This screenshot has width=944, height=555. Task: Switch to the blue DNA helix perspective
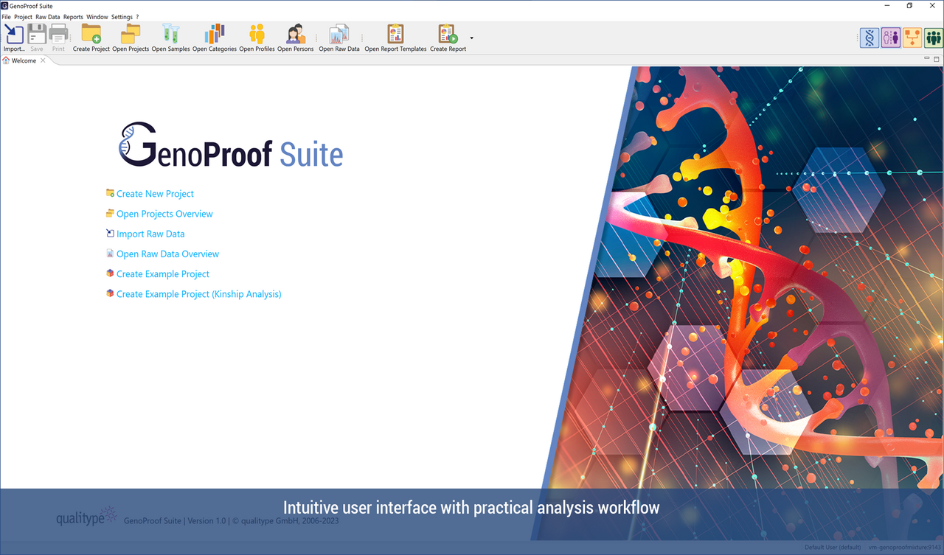pyautogui.click(x=870, y=38)
